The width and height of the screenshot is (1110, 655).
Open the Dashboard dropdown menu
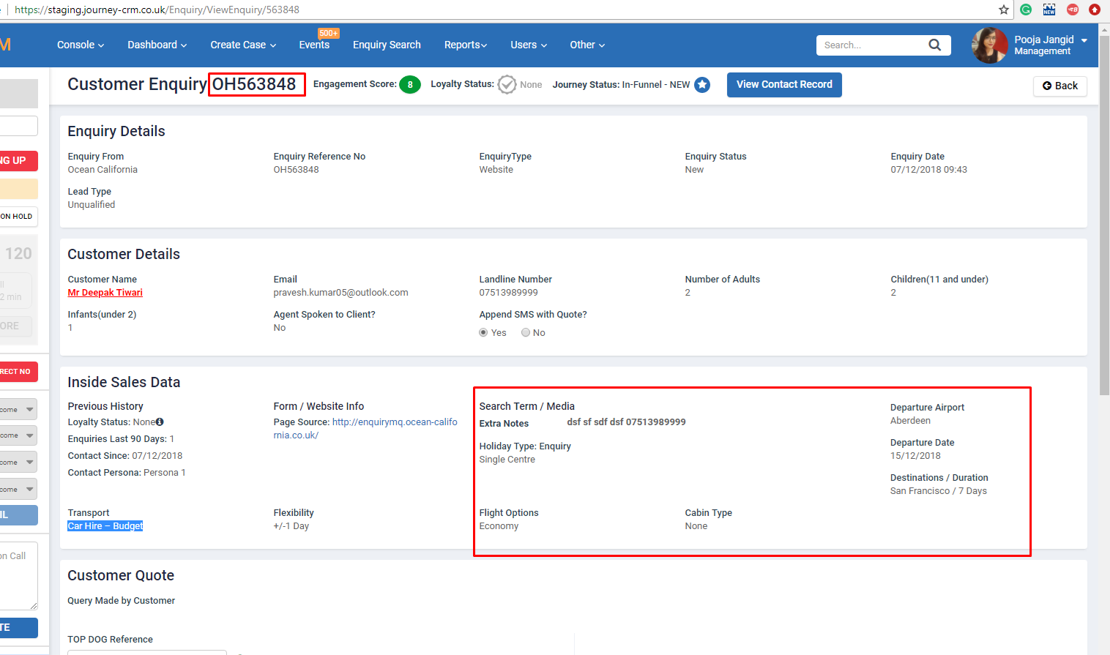click(157, 45)
